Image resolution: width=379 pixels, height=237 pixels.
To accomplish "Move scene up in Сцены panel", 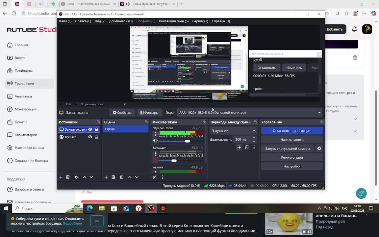I will coord(130,177).
